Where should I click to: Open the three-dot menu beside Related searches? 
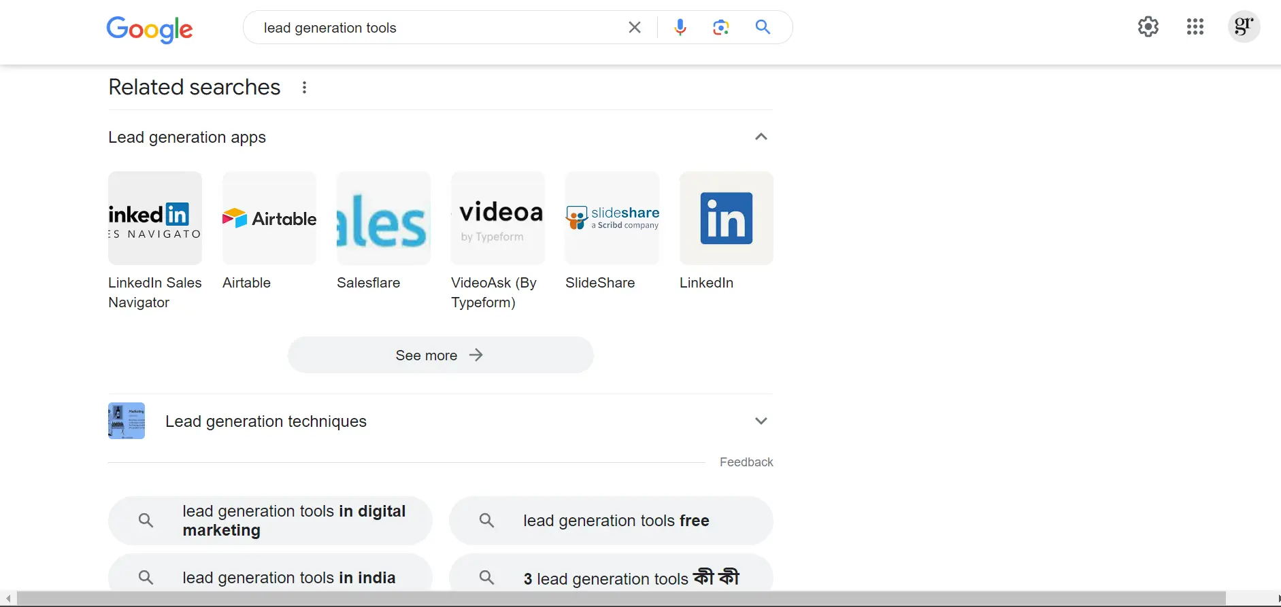click(x=304, y=88)
